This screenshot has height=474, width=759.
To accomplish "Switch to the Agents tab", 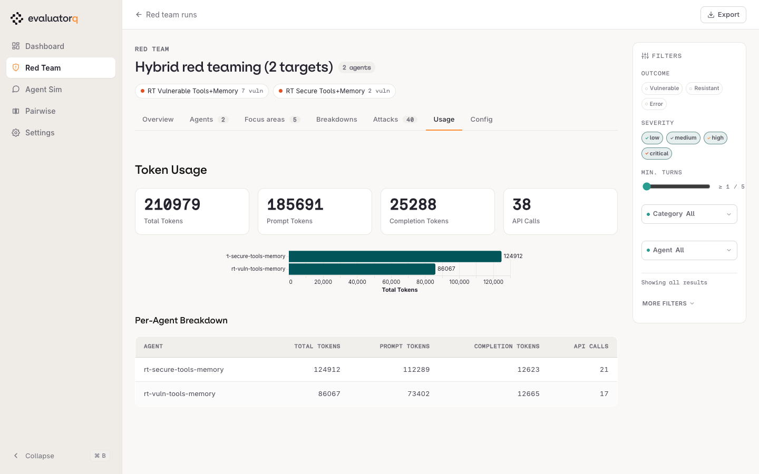I will point(209,120).
